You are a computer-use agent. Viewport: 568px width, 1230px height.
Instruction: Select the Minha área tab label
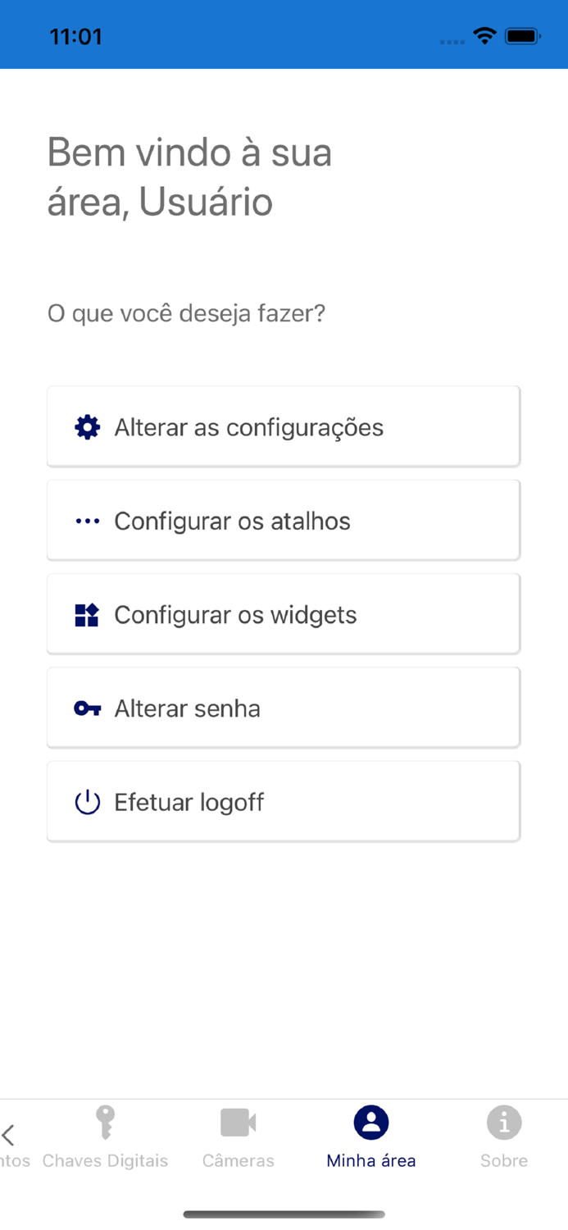370,1160
